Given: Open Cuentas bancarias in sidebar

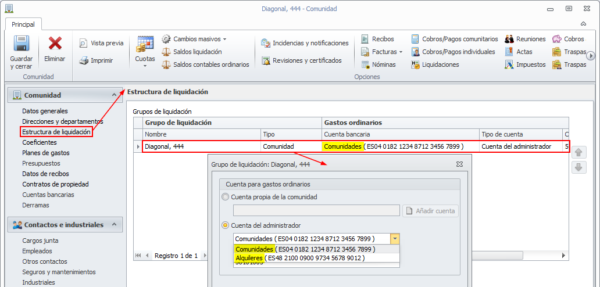Looking at the screenshot, I should [48, 195].
